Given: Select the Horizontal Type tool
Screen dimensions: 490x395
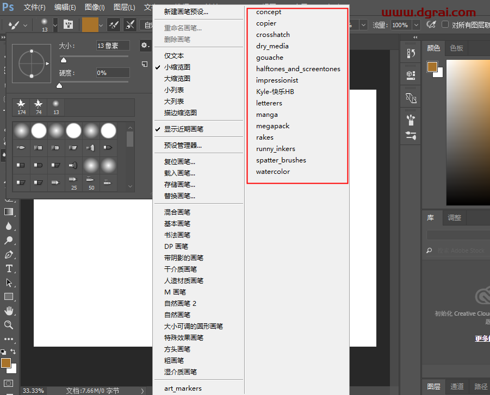Looking at the screenshot, I should [8, 268].
